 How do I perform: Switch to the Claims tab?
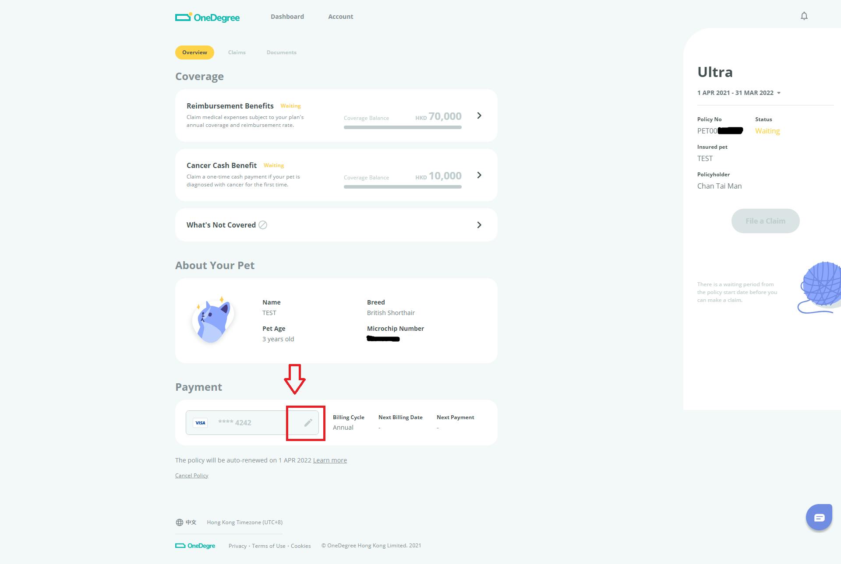tap(237, 53)
